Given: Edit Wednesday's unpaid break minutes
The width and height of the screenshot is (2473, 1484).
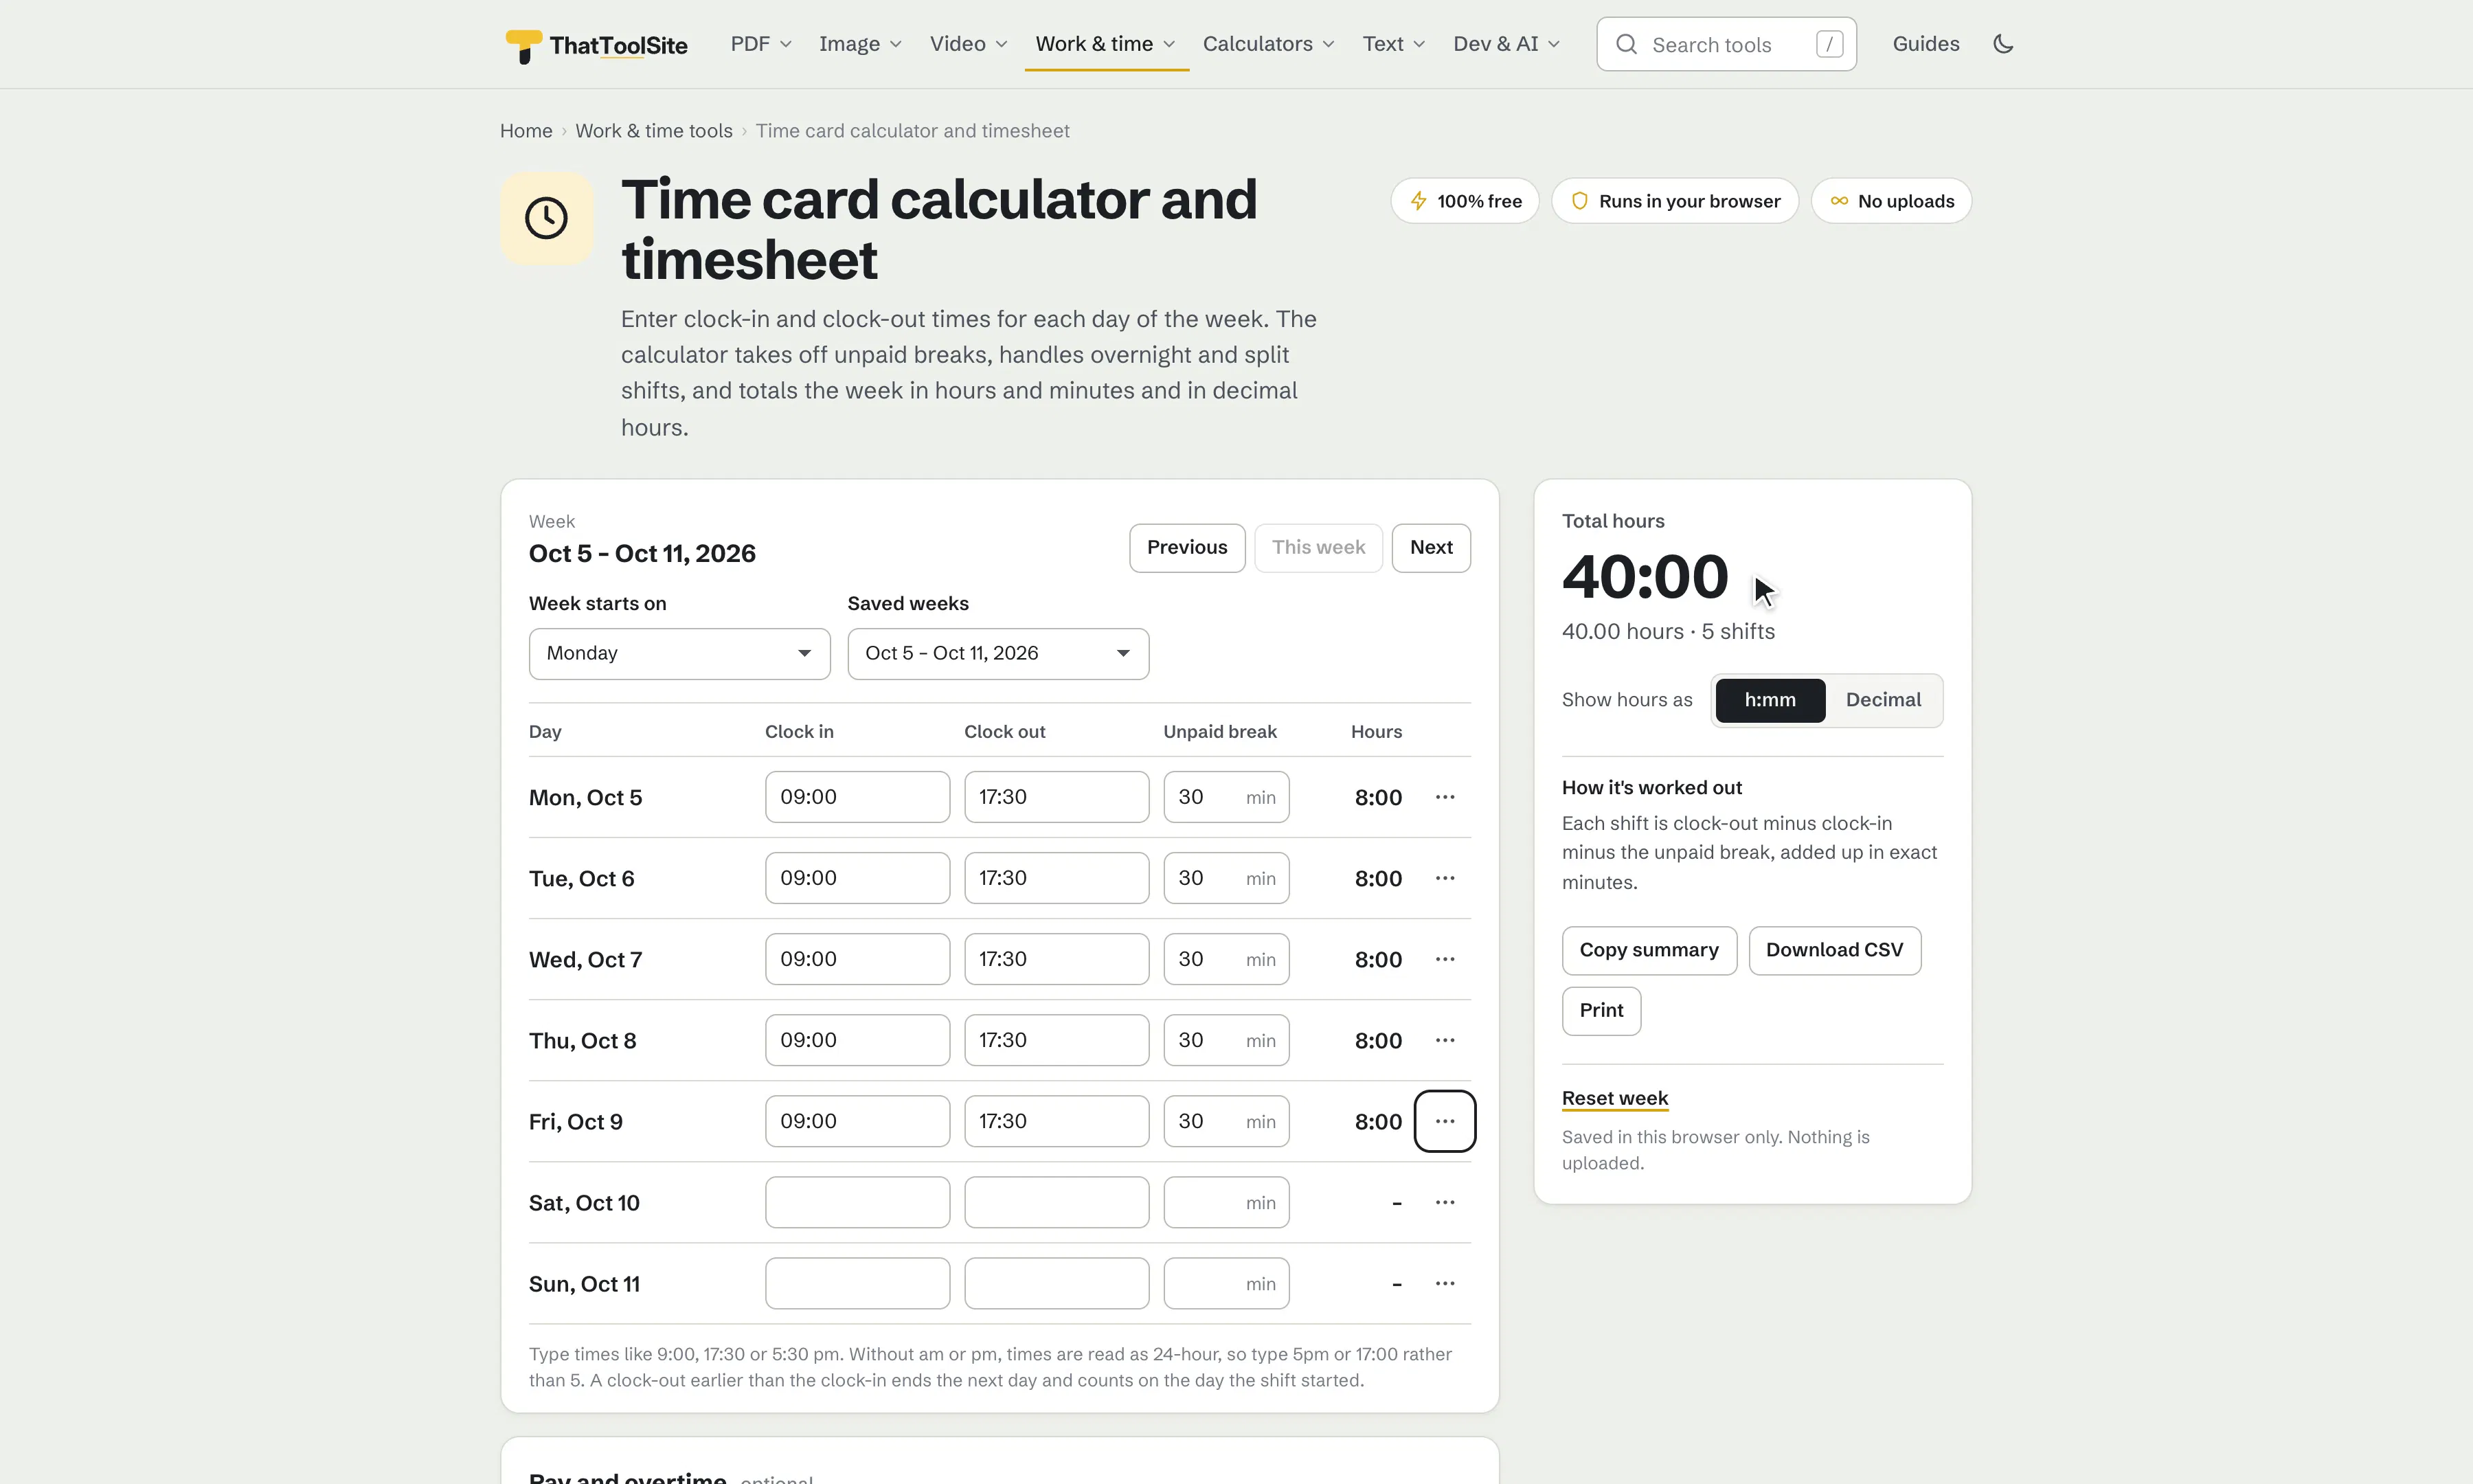Looking at the screenshot, I should [x=1226, y=959].
